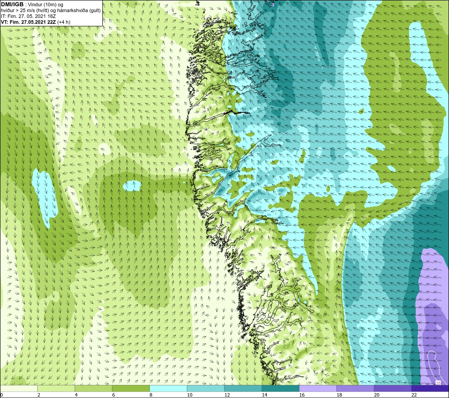The image size is (449, 398).
Task: Click the legend scale number '2'
Action: (39, 395)
